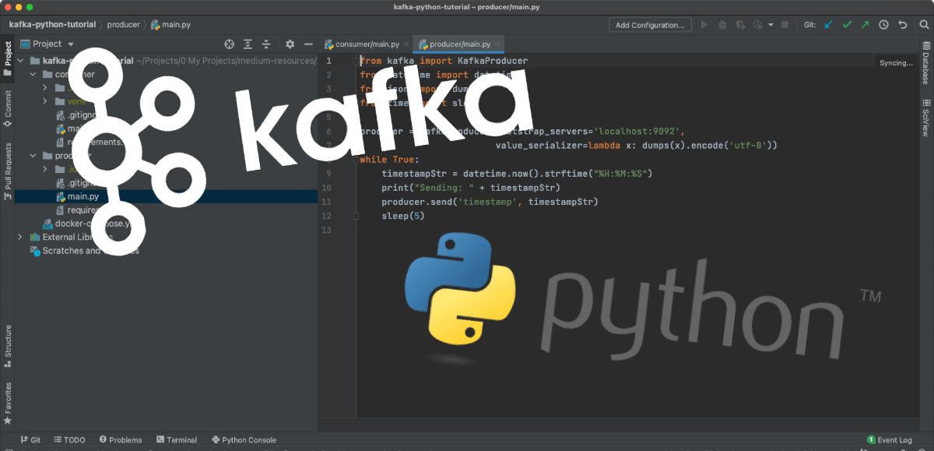Open the Terminal tool tab

coord(177,440)
